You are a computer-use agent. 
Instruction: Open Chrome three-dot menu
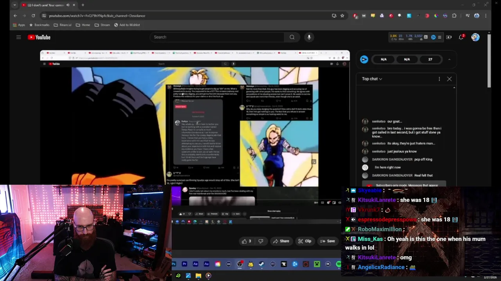click(x=486, y=16)
